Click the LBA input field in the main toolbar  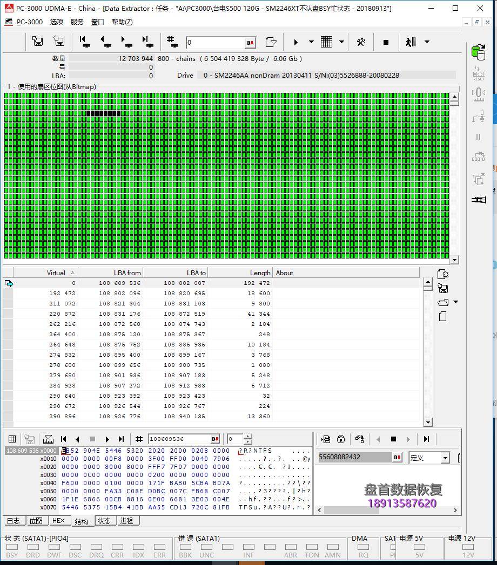click(216, 42)
